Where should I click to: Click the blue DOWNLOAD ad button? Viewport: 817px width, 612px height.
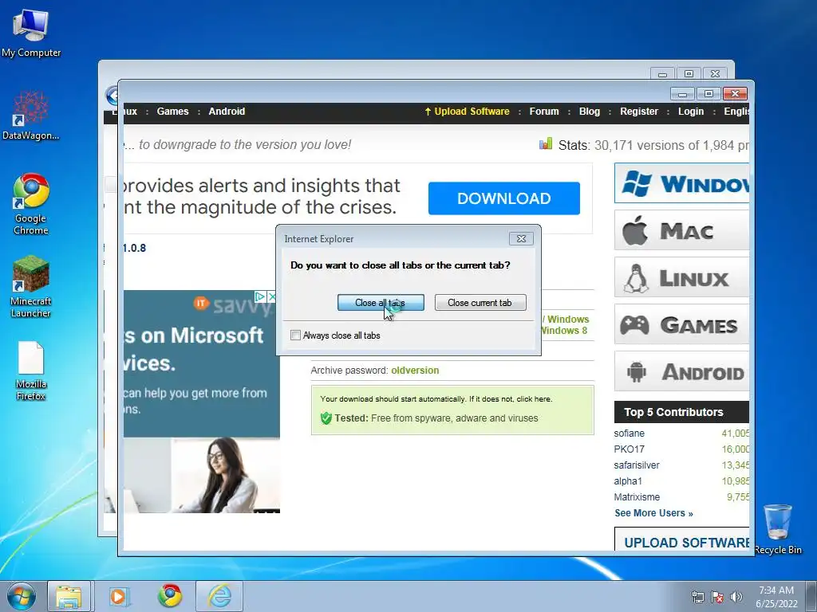(504, 198)
